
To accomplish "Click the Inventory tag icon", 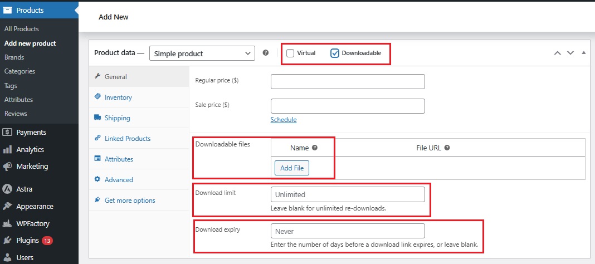I will tap(97, 97).
